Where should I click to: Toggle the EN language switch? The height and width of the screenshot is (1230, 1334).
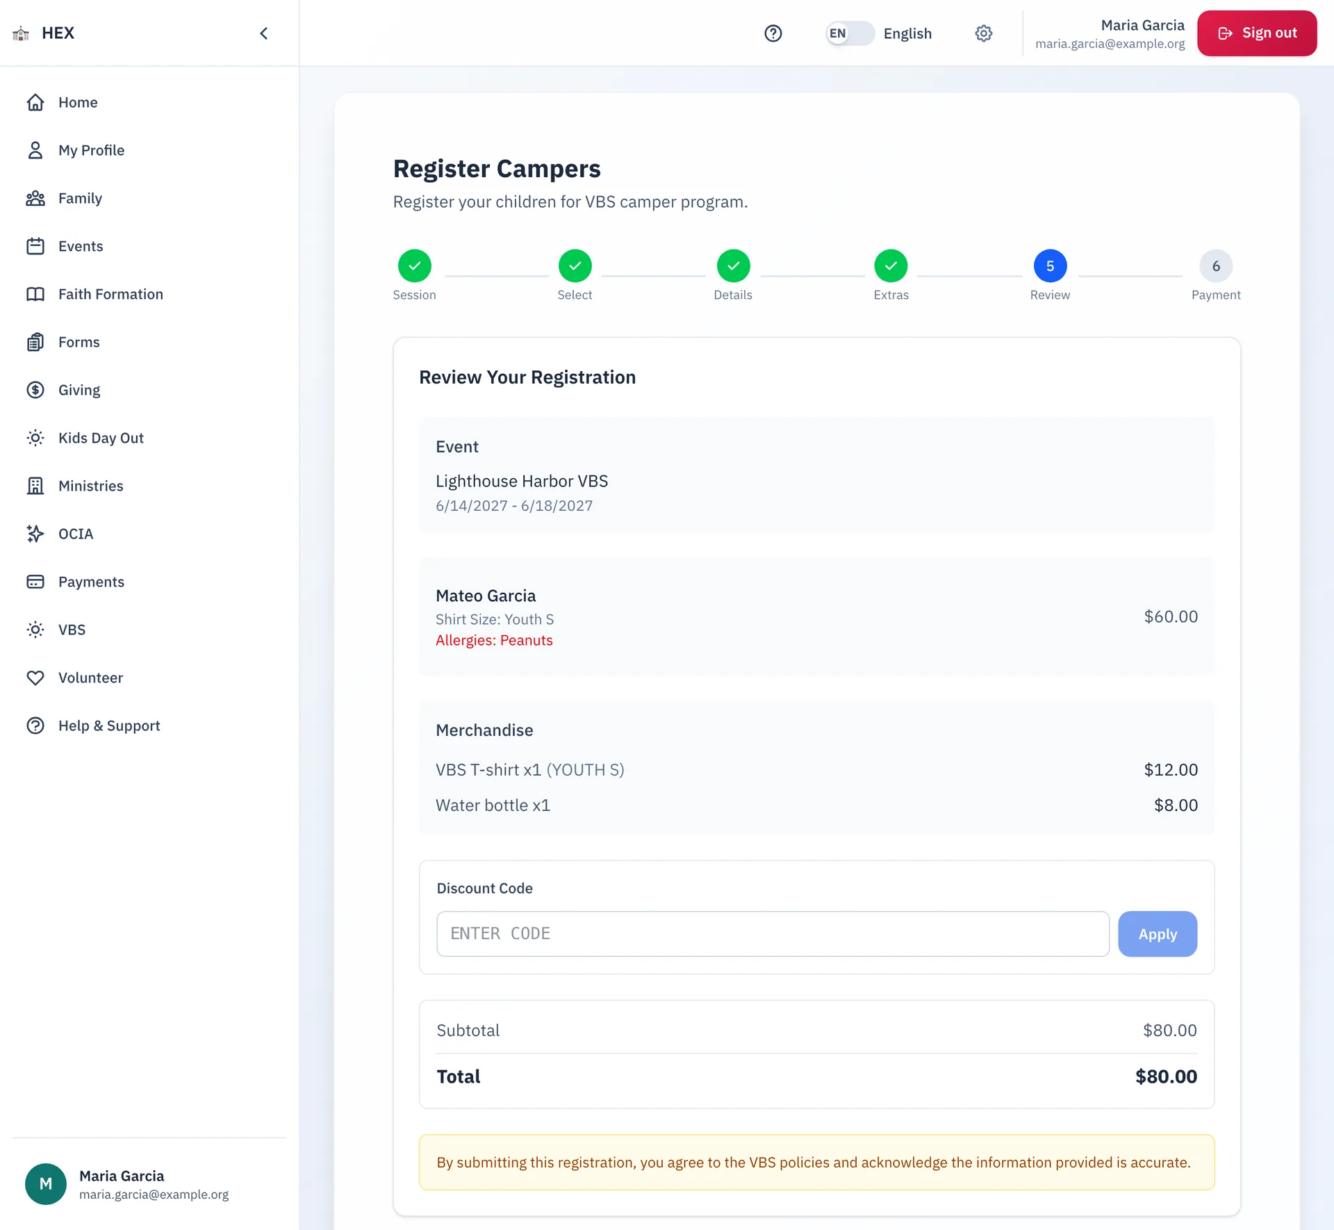[x=850, y=33]
